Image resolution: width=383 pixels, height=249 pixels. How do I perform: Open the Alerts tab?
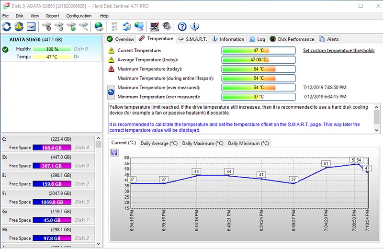tap(329, 39)
